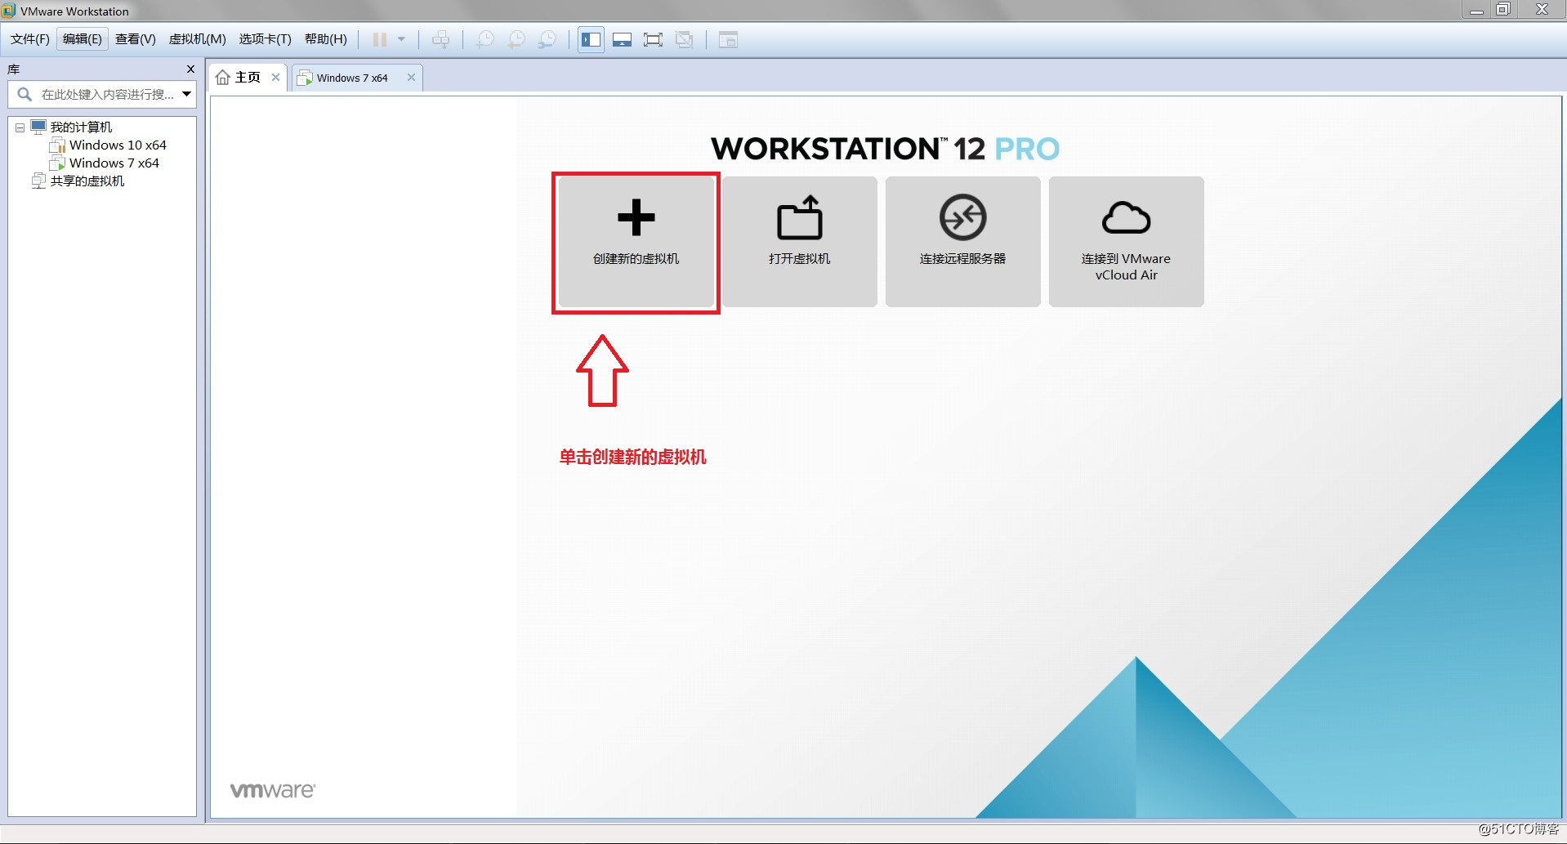Select Windows 7 x64 in library tree

(114, 163)
